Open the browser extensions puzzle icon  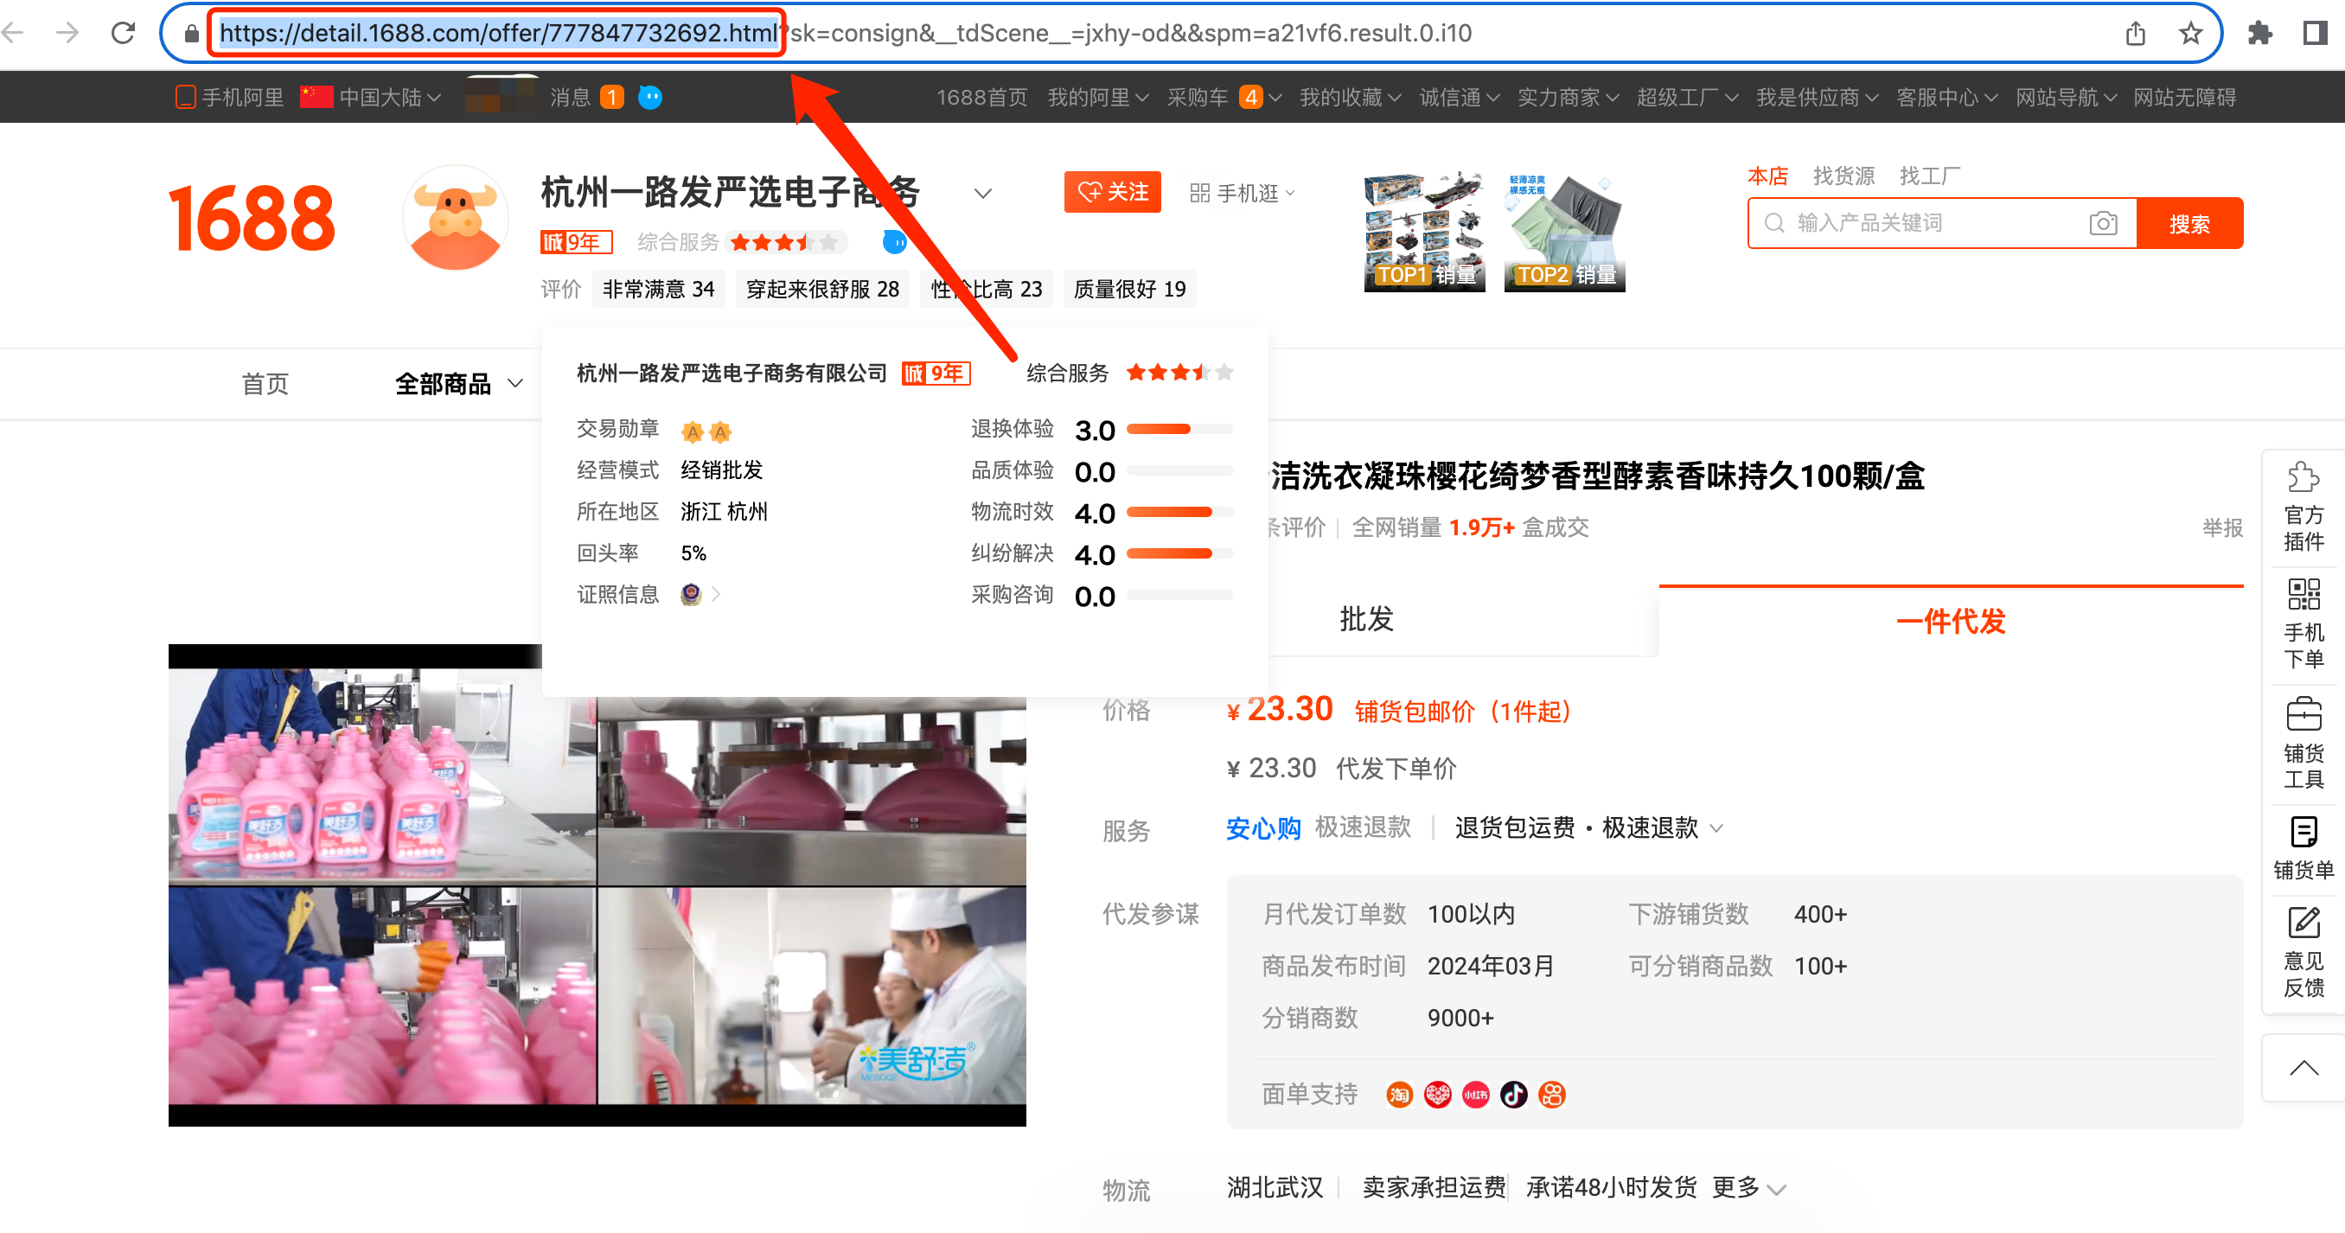pos(2259,34)
